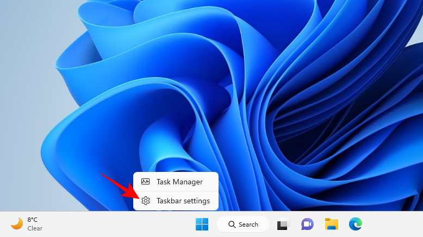The image size is (423, 237).
Task: Open the Windows Start menu
Action: (202, 224)
